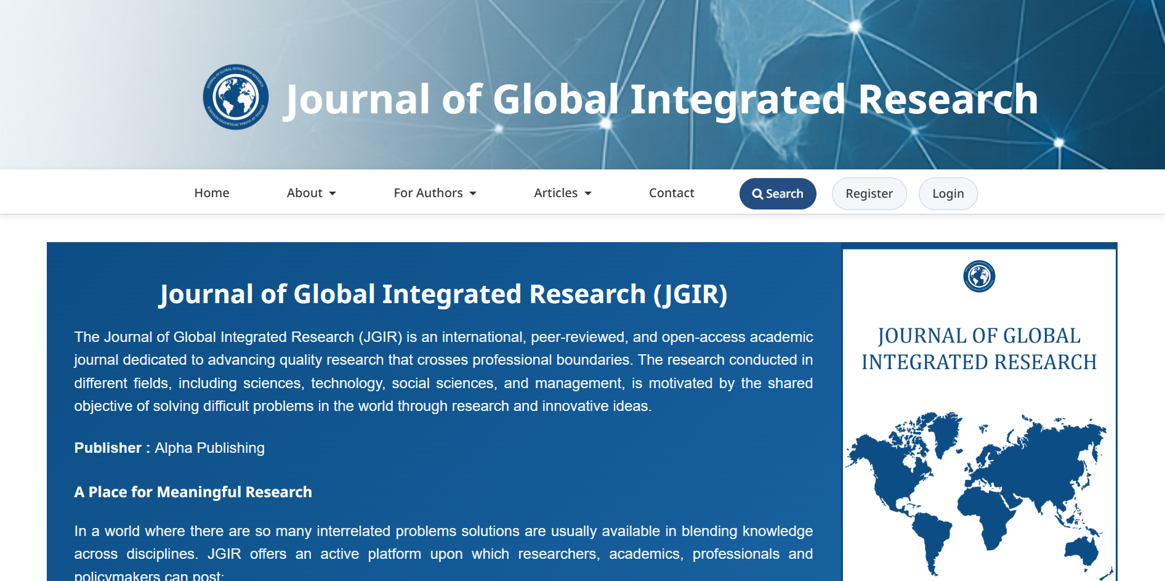Click the globe logo in the header banner
The image size is (1165, 581).
click(236, 97)
